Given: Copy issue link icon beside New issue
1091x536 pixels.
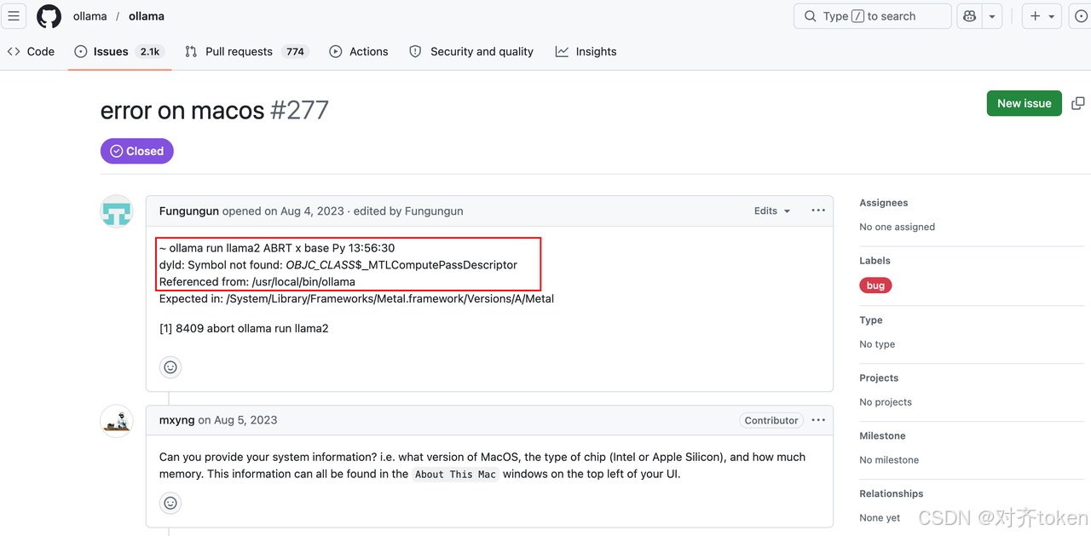Looking at the screenshot, I should coord(1078,103).
